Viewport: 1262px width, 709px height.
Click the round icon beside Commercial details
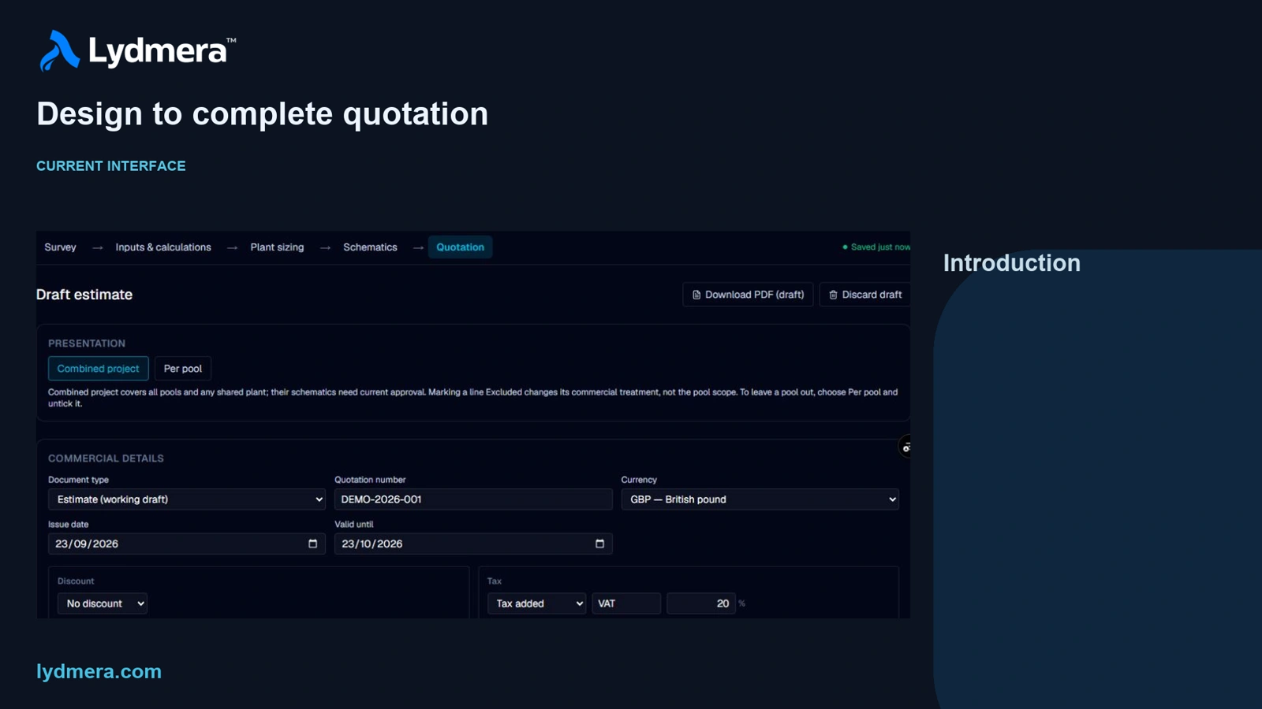click(x=906, y=447)
